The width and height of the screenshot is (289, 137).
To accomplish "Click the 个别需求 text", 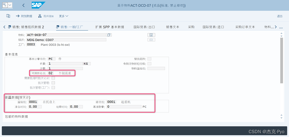I will tap(65, 73).
